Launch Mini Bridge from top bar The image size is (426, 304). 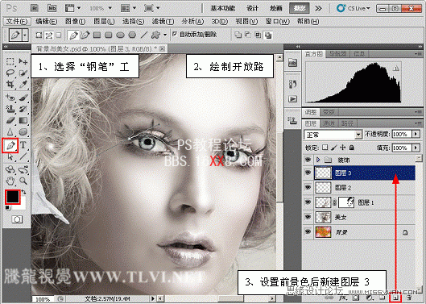point(52,8)
